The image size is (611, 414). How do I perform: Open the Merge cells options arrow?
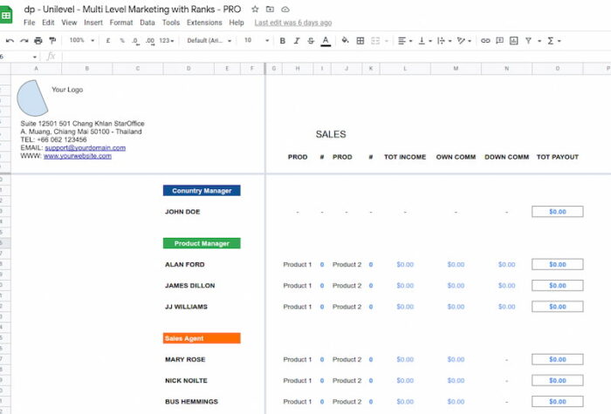pyautogui.click(x=387, y=41)
